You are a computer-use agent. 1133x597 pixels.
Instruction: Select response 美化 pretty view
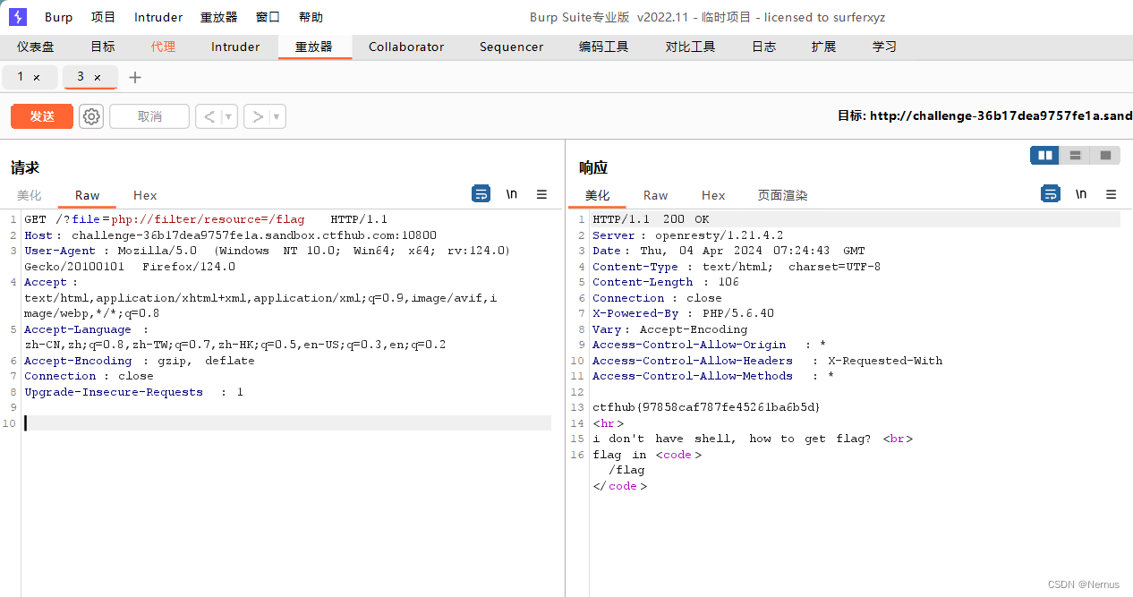tap(597, 195)
